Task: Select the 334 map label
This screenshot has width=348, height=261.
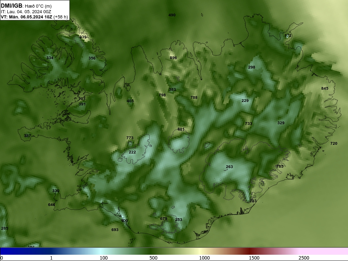Action: pos(50,58)
